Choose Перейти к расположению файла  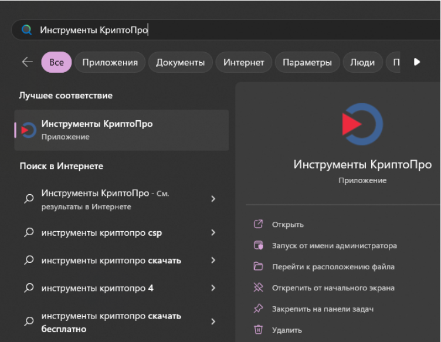point(333,267)
